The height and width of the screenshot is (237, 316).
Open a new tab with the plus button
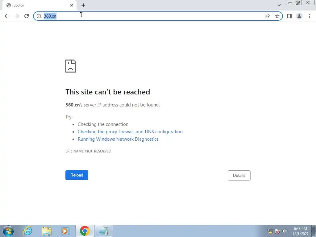pyautogui.click(x=83, y=6)
